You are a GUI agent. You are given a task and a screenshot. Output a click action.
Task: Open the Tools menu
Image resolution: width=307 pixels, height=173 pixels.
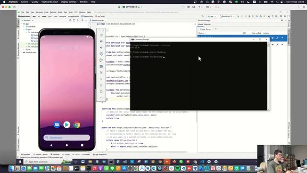pos(71,12)
